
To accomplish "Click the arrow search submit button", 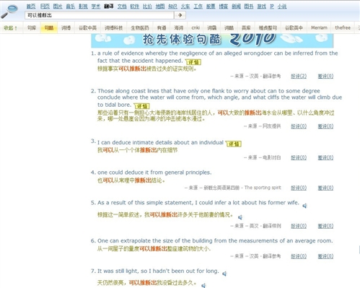I will click(x=180, y=15).
